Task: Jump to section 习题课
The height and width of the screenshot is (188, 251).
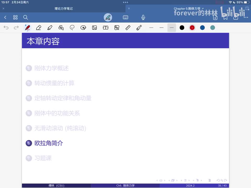Action: (x=43, y=158)
